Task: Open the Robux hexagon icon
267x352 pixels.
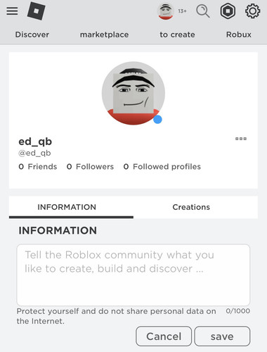Action: point(228,11)
